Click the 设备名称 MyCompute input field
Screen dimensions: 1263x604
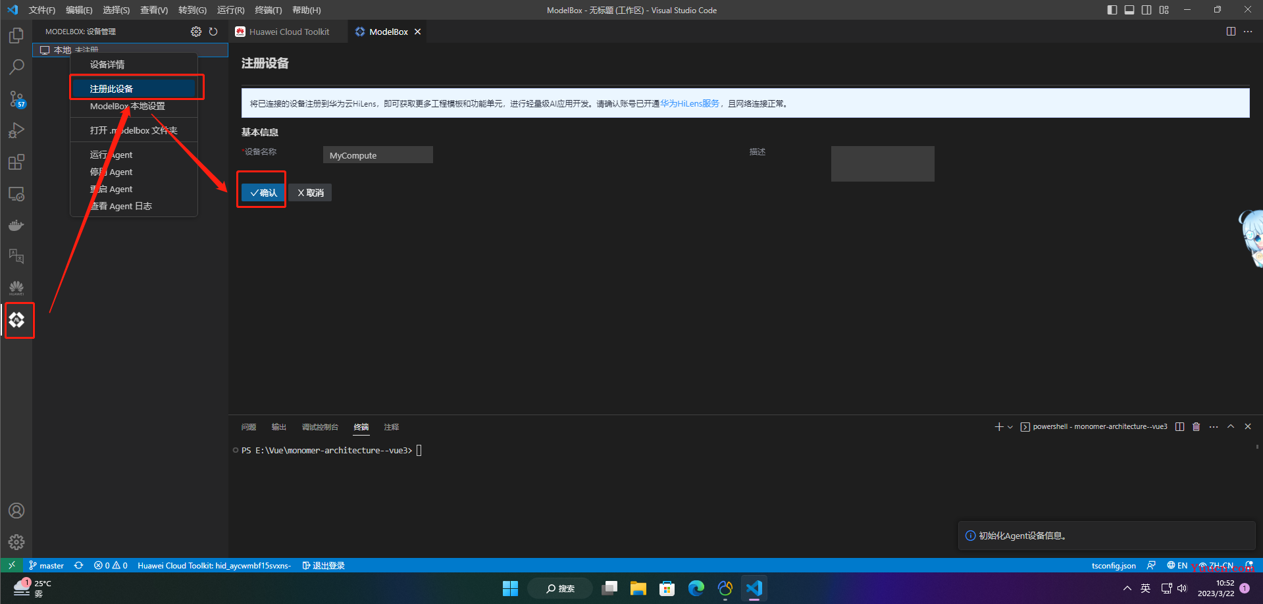click(378, 155)
